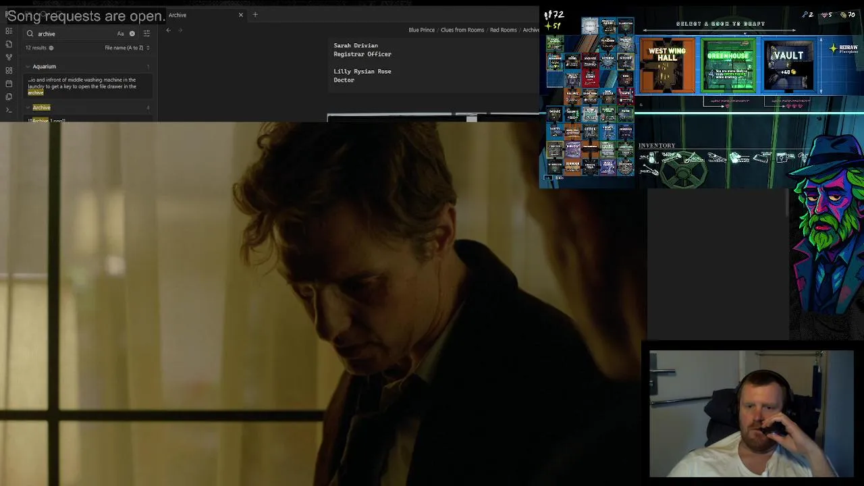
Task: Navigate back with the left arrow
Action: pos(169,30)
